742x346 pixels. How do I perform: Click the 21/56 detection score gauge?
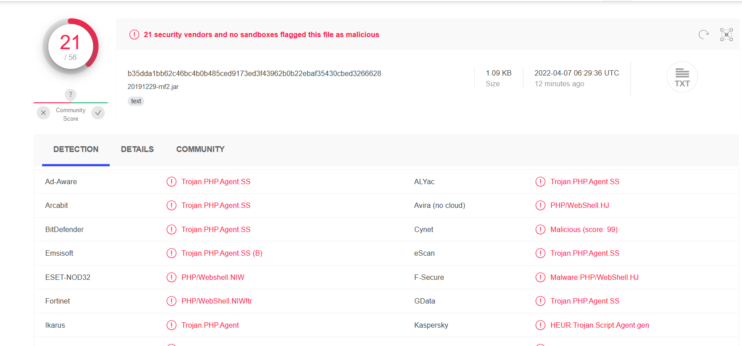[70, 46]
